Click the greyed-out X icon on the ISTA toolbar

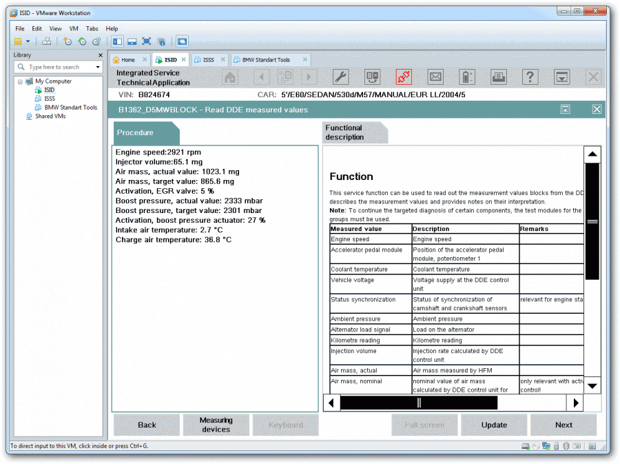tap(594, 77)
